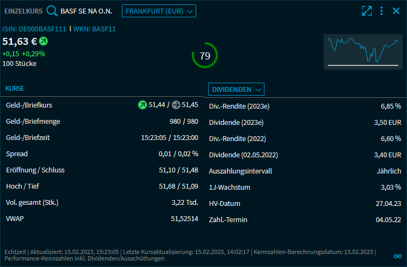Click the gray arrow beside ask 51,45

click(x=176, y=105)
